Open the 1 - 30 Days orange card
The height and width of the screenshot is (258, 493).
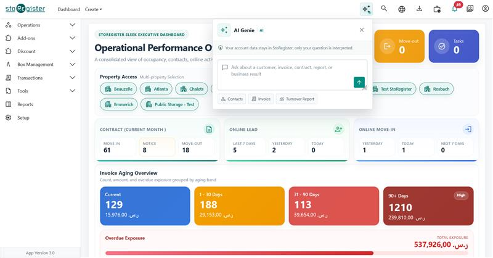239,206
